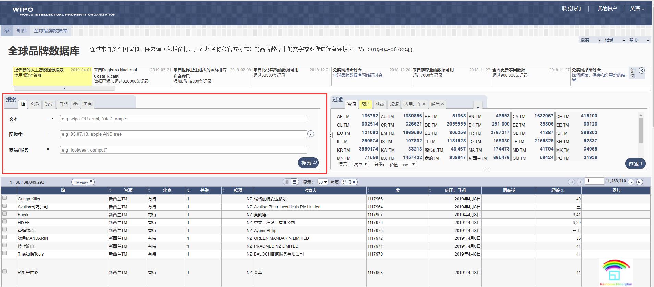The image size is (654, 287).
Task: Open the 状态 filter tab
Action: 380,104
